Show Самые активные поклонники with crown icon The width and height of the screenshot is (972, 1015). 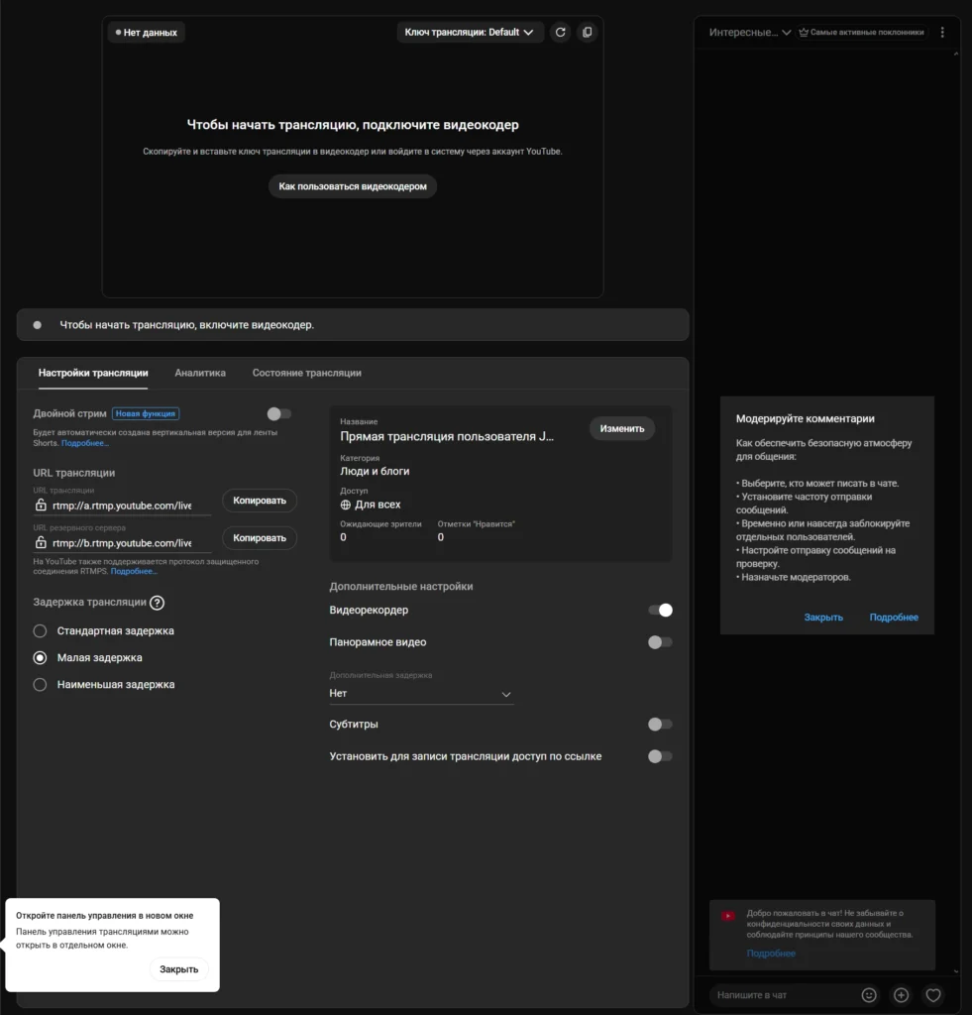[866, 32]
